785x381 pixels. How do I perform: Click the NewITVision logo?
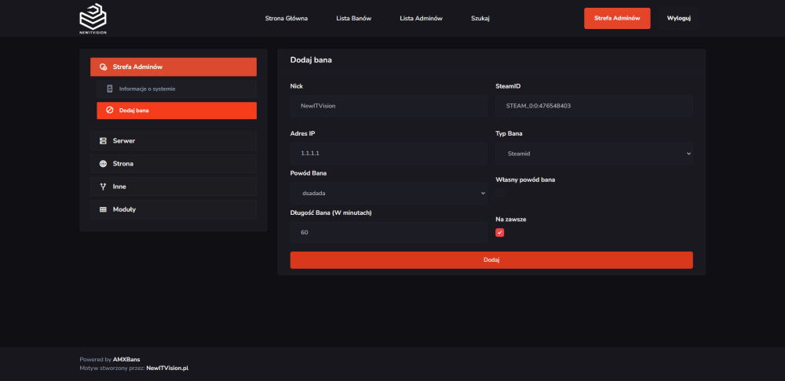pyautogui.click(x=93, y=19)
